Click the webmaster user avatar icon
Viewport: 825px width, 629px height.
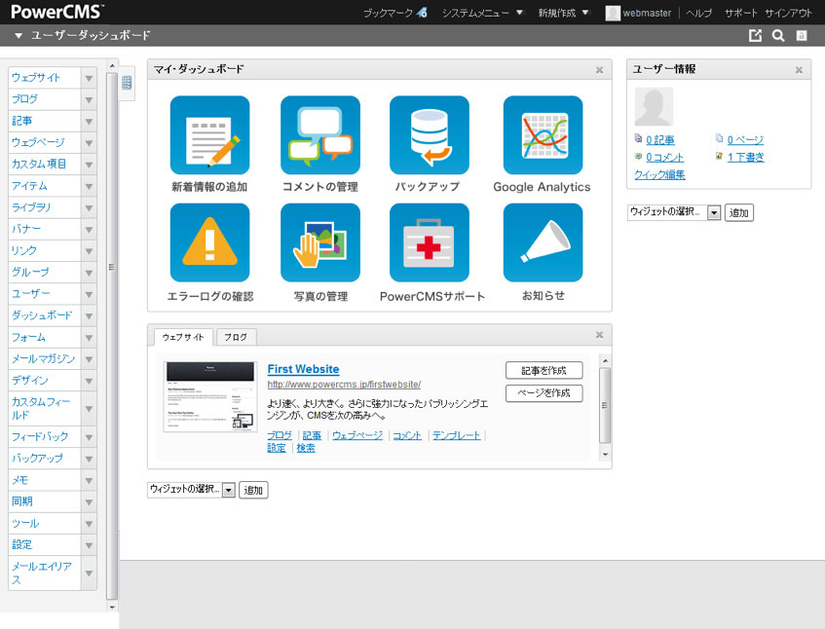point(613,13)
